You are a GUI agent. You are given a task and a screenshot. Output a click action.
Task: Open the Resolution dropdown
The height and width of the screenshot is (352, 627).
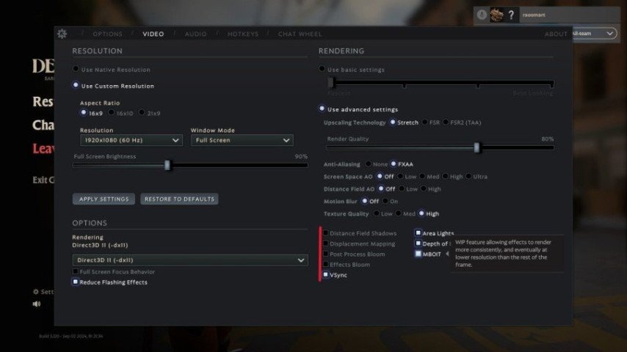tap(131, 140)
